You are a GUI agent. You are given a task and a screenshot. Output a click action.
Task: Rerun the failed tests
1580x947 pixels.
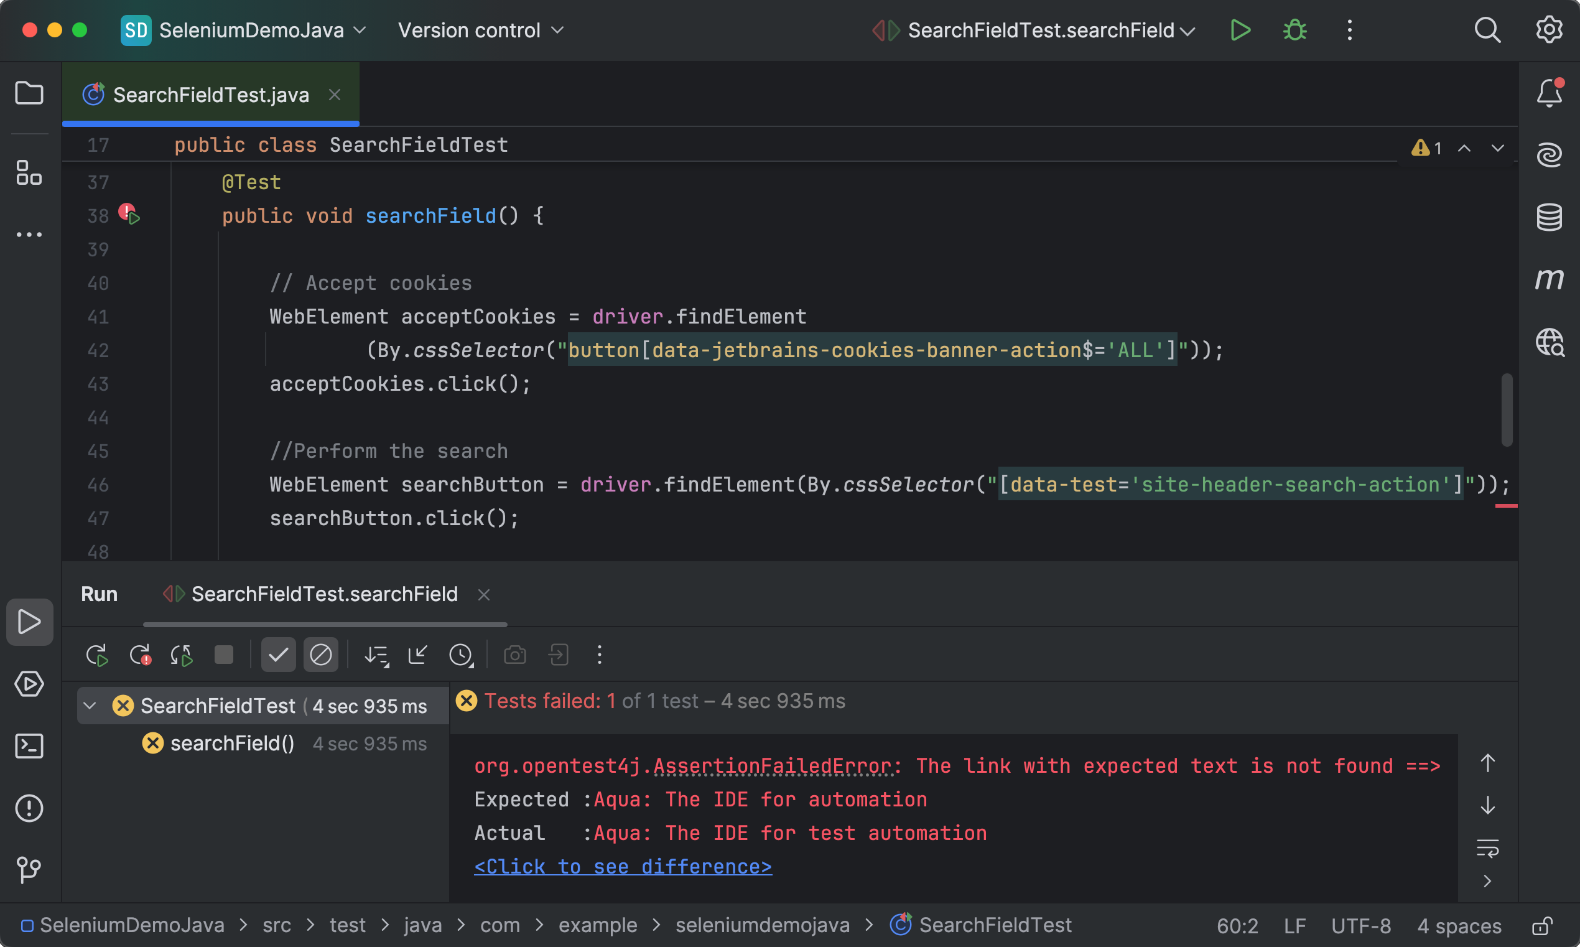tap(140, 654)
